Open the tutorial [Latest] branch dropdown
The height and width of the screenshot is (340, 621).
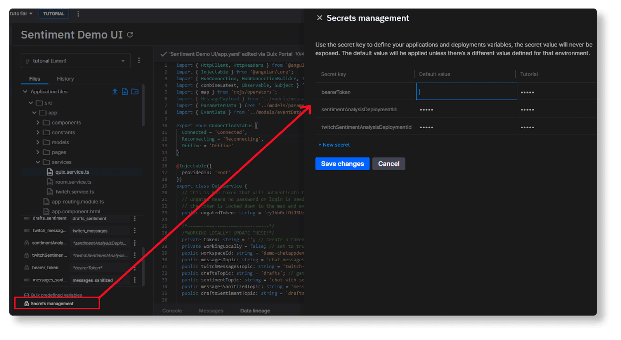[75, 60]
